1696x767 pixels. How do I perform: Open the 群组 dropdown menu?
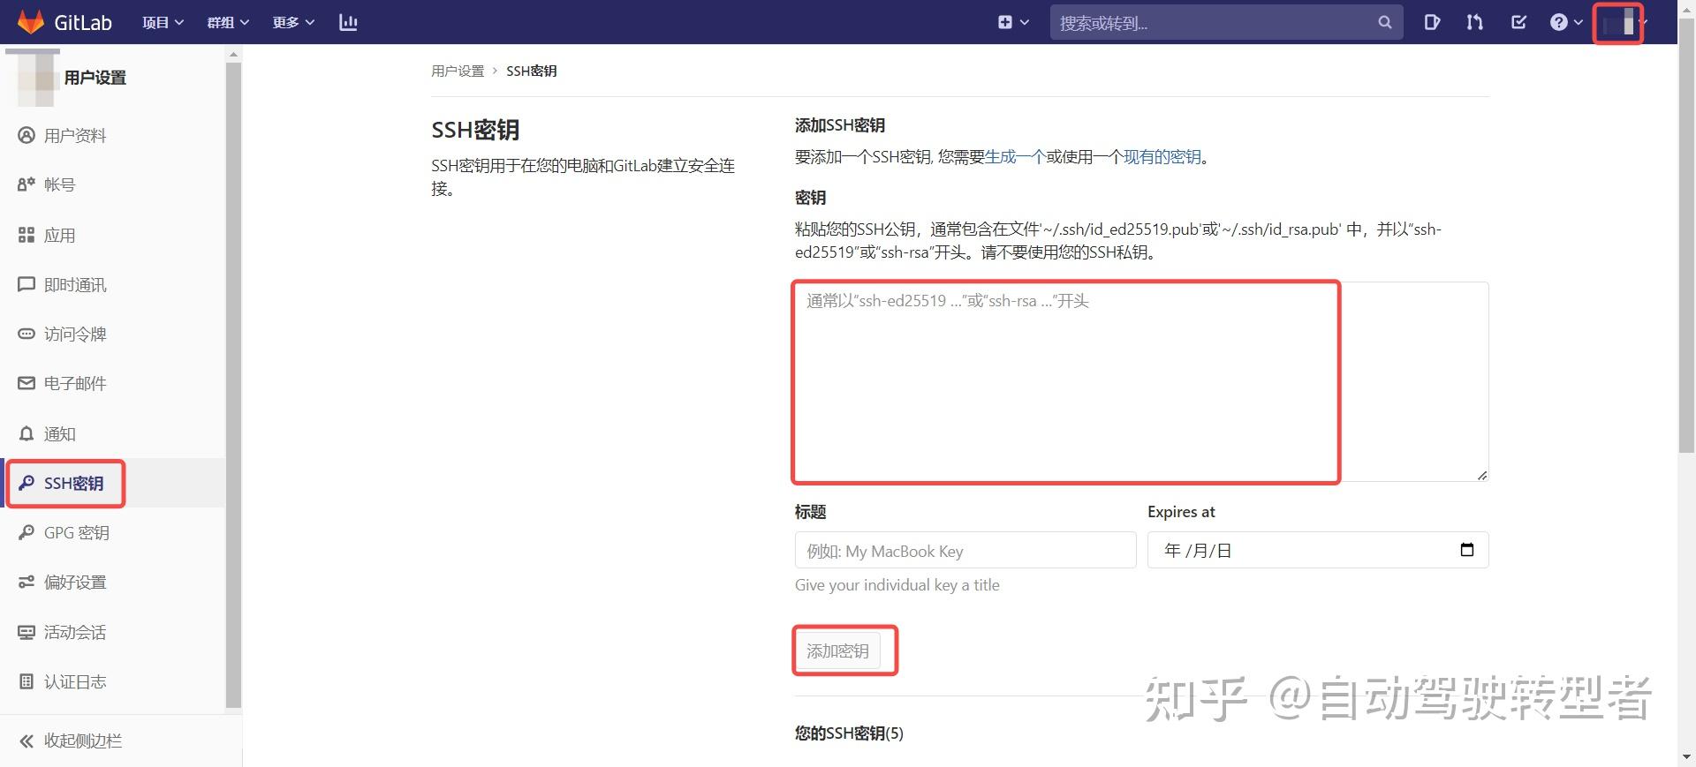coord(228,22)
